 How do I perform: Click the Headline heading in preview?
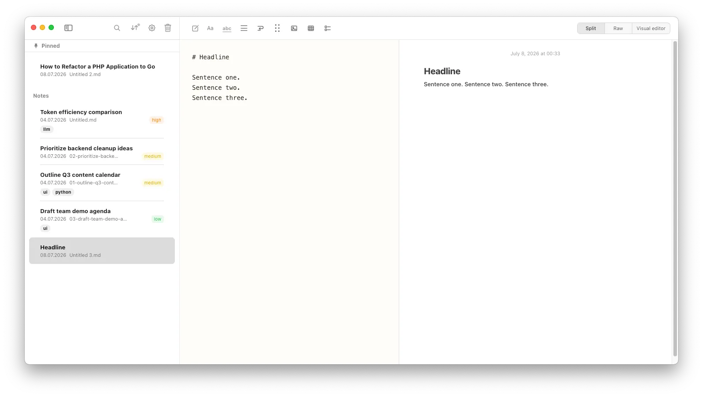(x=442, y=71)
